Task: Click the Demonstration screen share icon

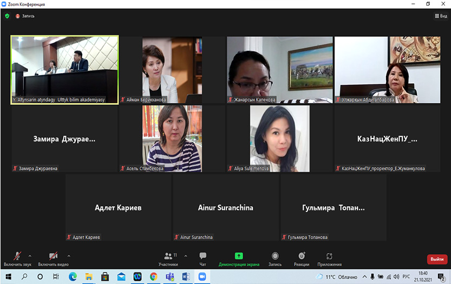Action: [239, 256]
